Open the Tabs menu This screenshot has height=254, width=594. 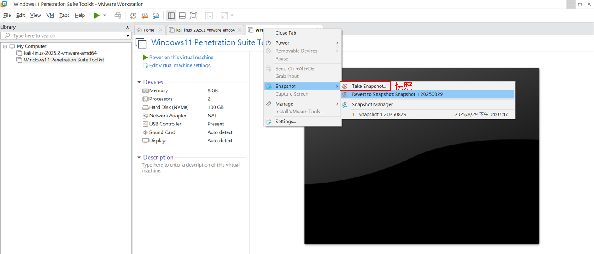coord(64,15)
